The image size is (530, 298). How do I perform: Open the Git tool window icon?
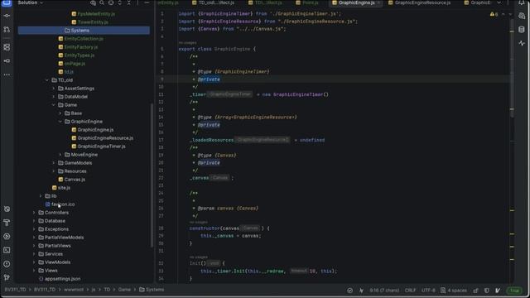point(7,278)
